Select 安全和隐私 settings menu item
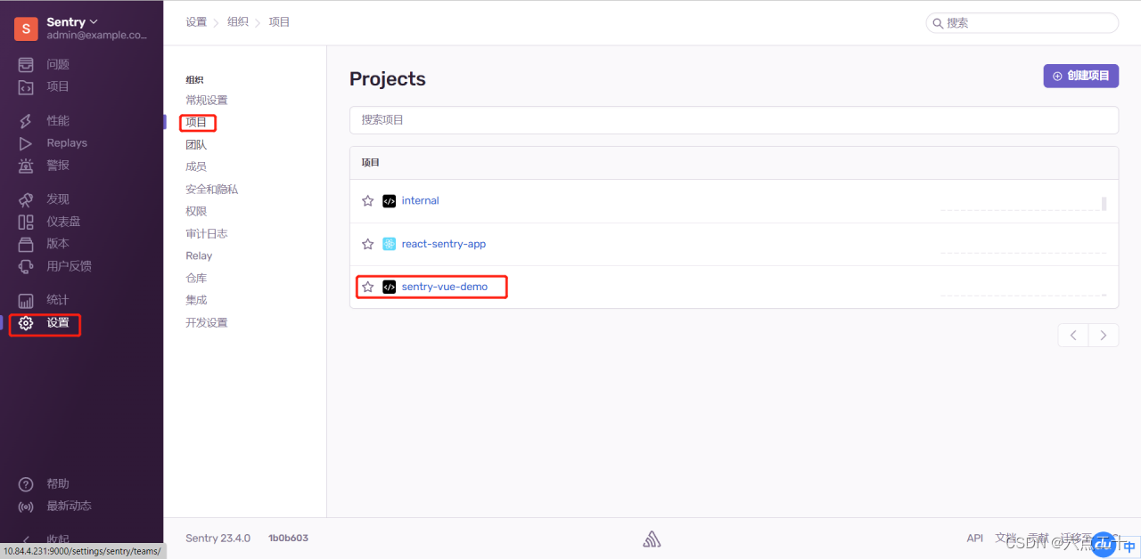Screen dimensions: 1141x559 pos(211,189)
